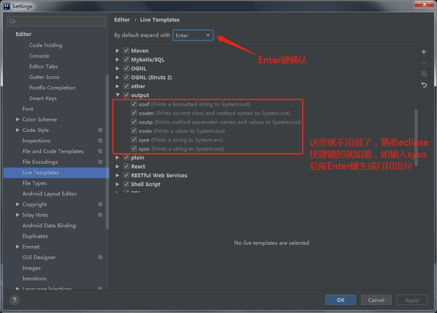Click the scheme icon beside Code Style
Viewport: 437px width, 313px height.
[x=100, y=130]
